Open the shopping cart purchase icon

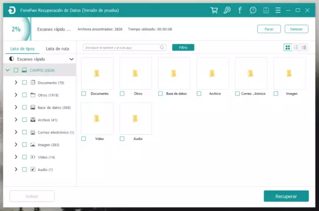[x=214, y=10]
